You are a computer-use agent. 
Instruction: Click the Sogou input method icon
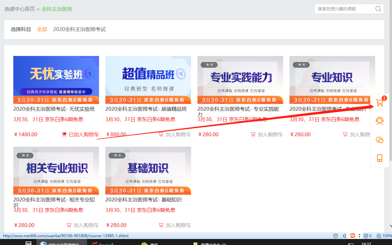click(x=352, y=236)
